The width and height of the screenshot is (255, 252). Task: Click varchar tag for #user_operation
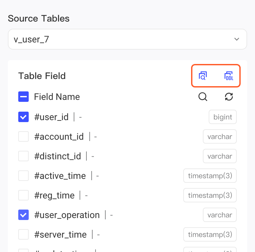point(220,215)
